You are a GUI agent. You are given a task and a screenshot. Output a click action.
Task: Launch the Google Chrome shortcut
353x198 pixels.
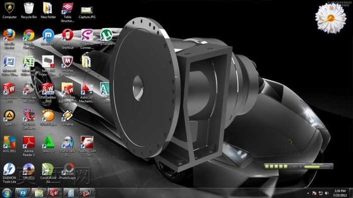29,39
